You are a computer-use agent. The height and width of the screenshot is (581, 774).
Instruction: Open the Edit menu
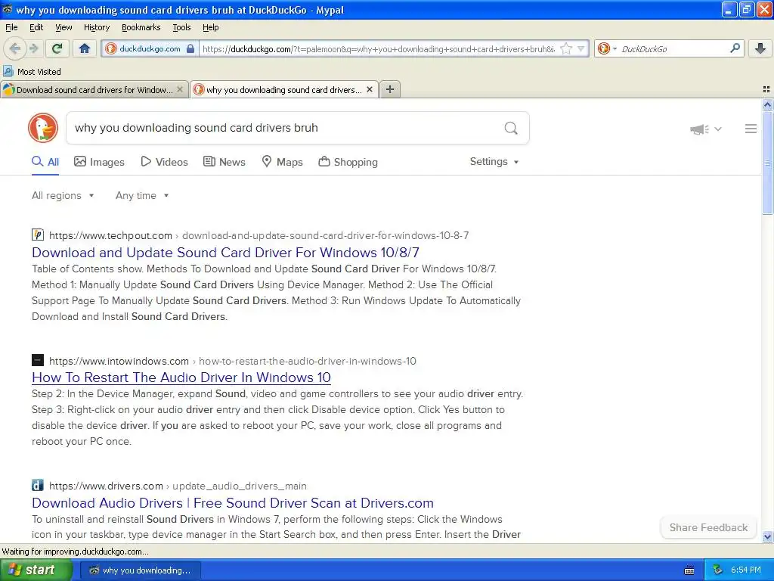click(36, 27)
